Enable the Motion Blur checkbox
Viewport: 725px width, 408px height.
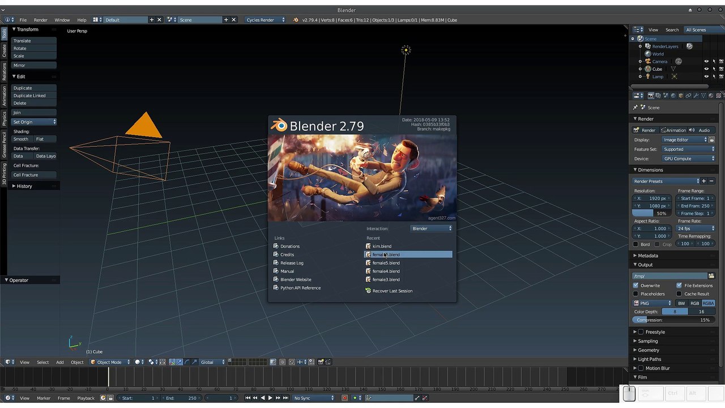pyautogui.click(x=641, y=368)
